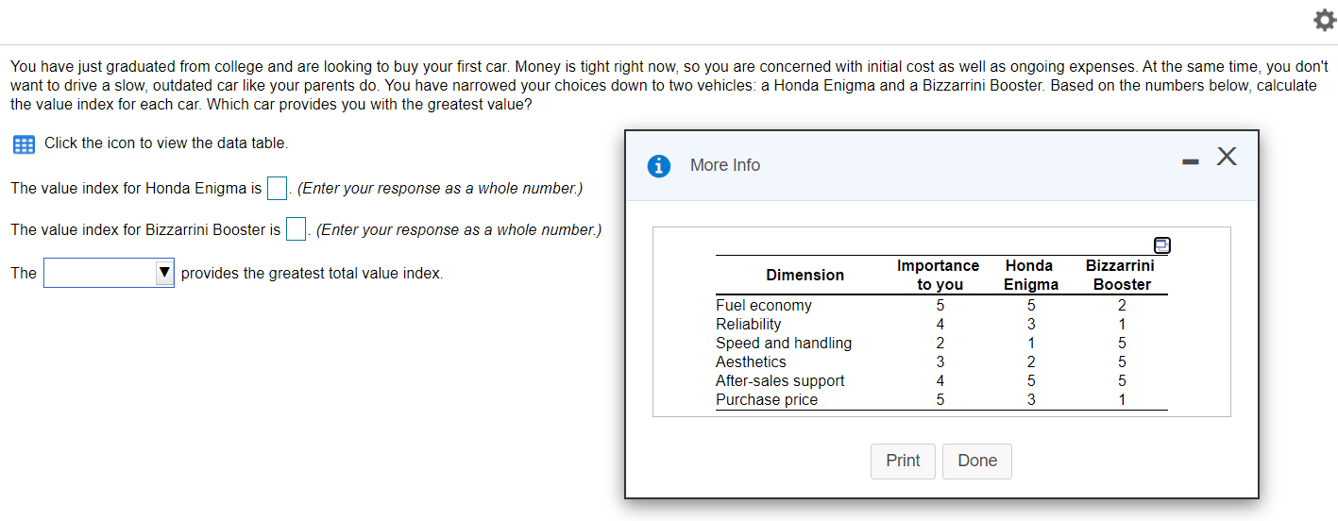Click the small icon above the table's top-right corner

1162,244
